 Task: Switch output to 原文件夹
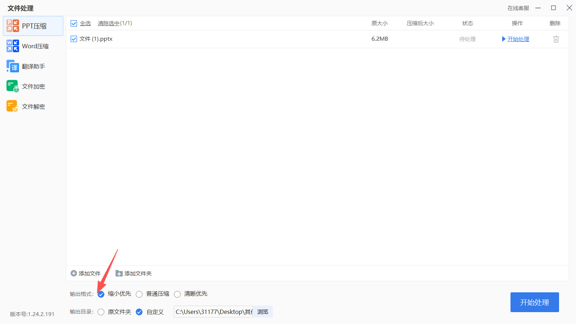tap(101, 312)
